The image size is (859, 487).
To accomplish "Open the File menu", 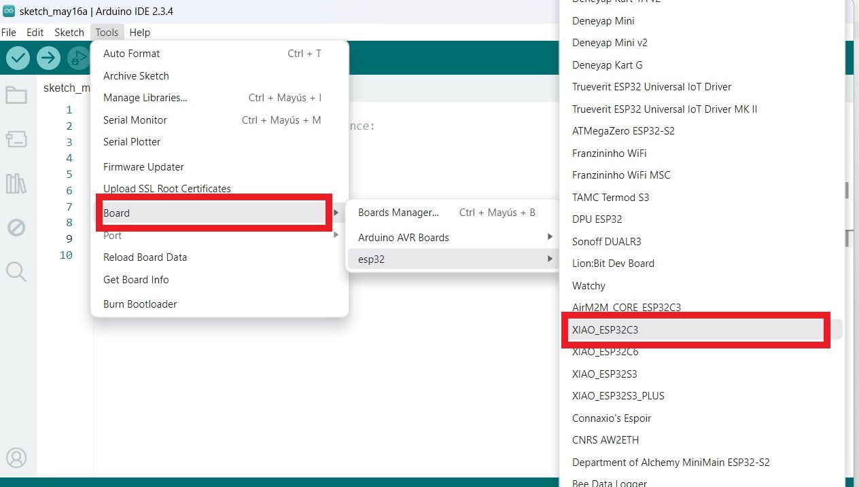I will 8,33.
